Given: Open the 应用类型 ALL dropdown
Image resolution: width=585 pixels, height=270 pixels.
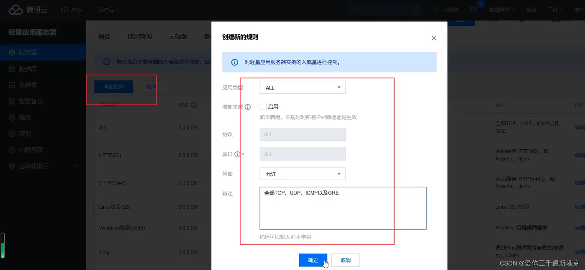Looking at the screenshot, I should [303, 87].
